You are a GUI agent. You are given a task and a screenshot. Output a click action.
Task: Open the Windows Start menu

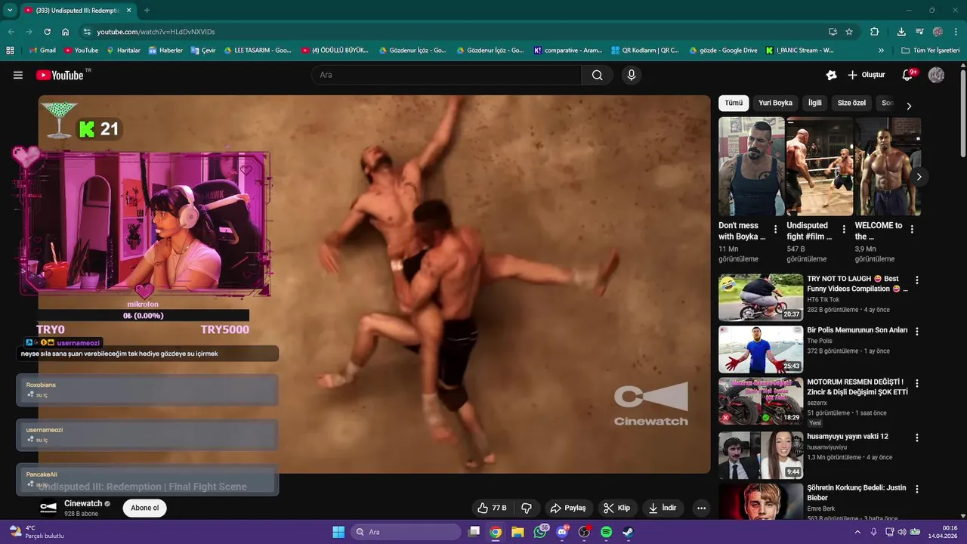338,532
